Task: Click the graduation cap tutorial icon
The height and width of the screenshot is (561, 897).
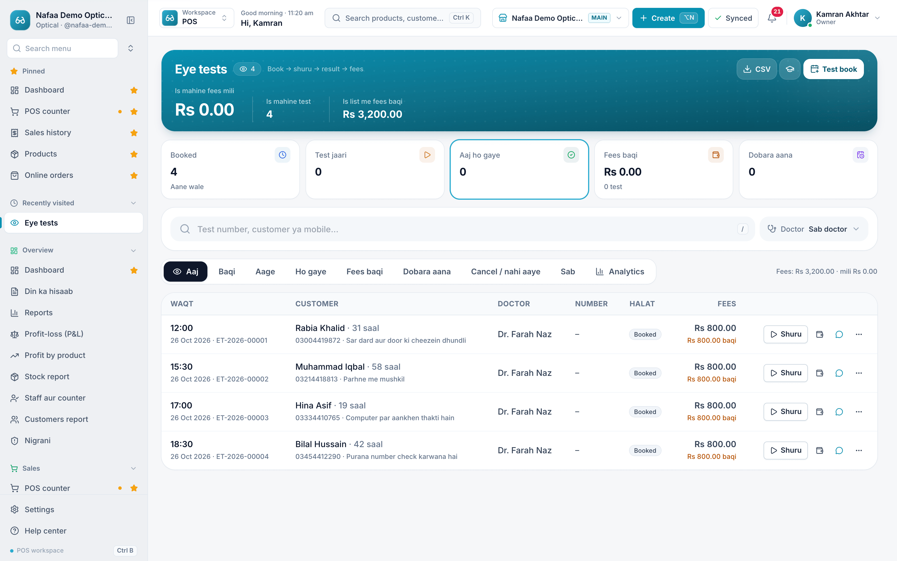Action: (x=790, y=69)
